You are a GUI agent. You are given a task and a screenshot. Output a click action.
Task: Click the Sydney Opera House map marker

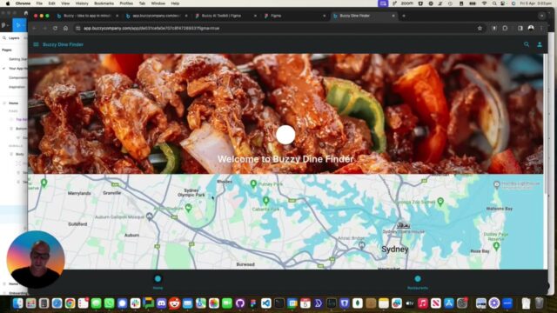point(403,225)
